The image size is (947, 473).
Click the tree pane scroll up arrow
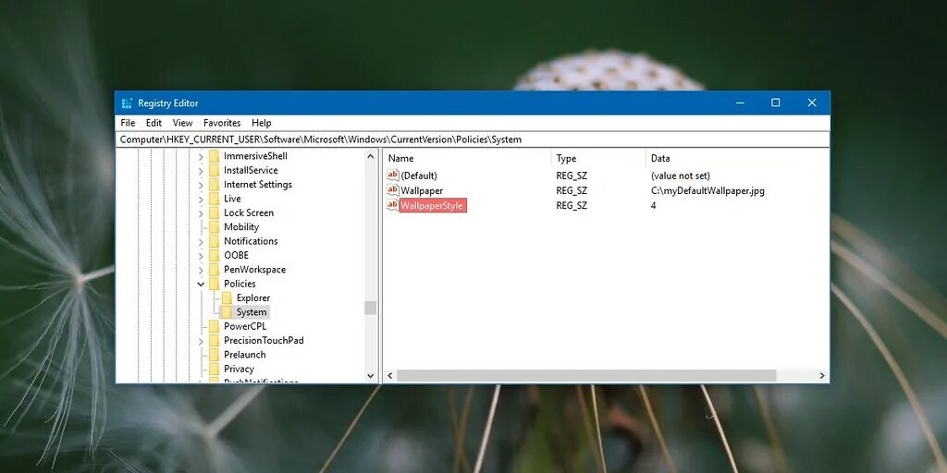[x=370, y=156]
